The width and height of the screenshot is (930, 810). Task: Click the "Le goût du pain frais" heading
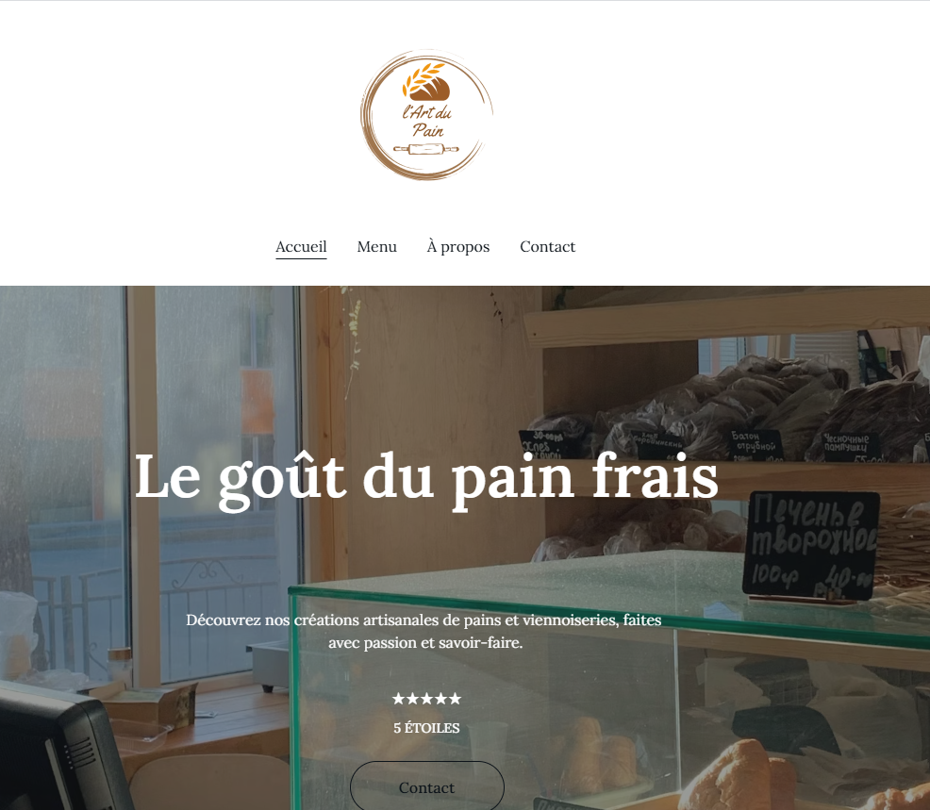coord(426,477)
